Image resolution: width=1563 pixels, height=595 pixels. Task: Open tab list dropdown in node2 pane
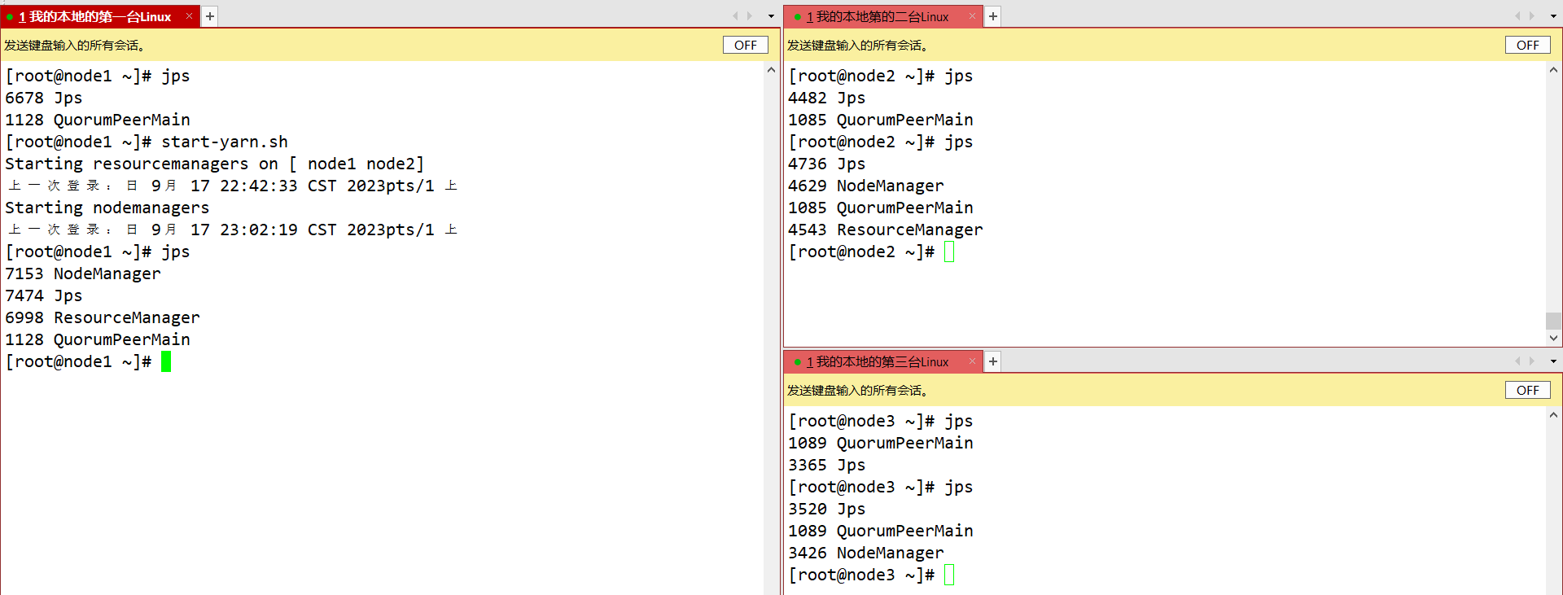click(x=1553, y=16)
